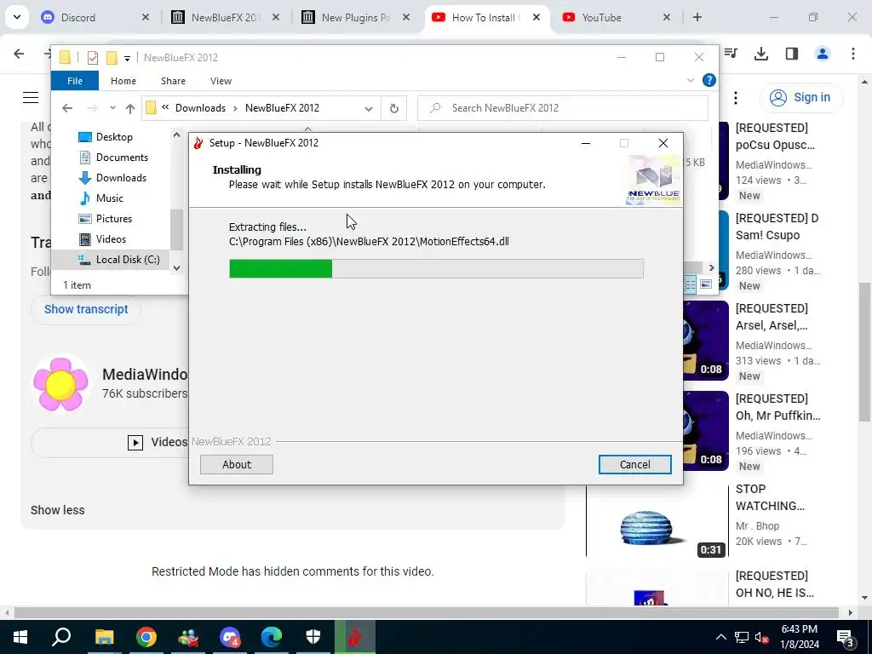Open the Home ribbon tab
The width and height of the screenshot is (872, 654).
pos(123,81)
